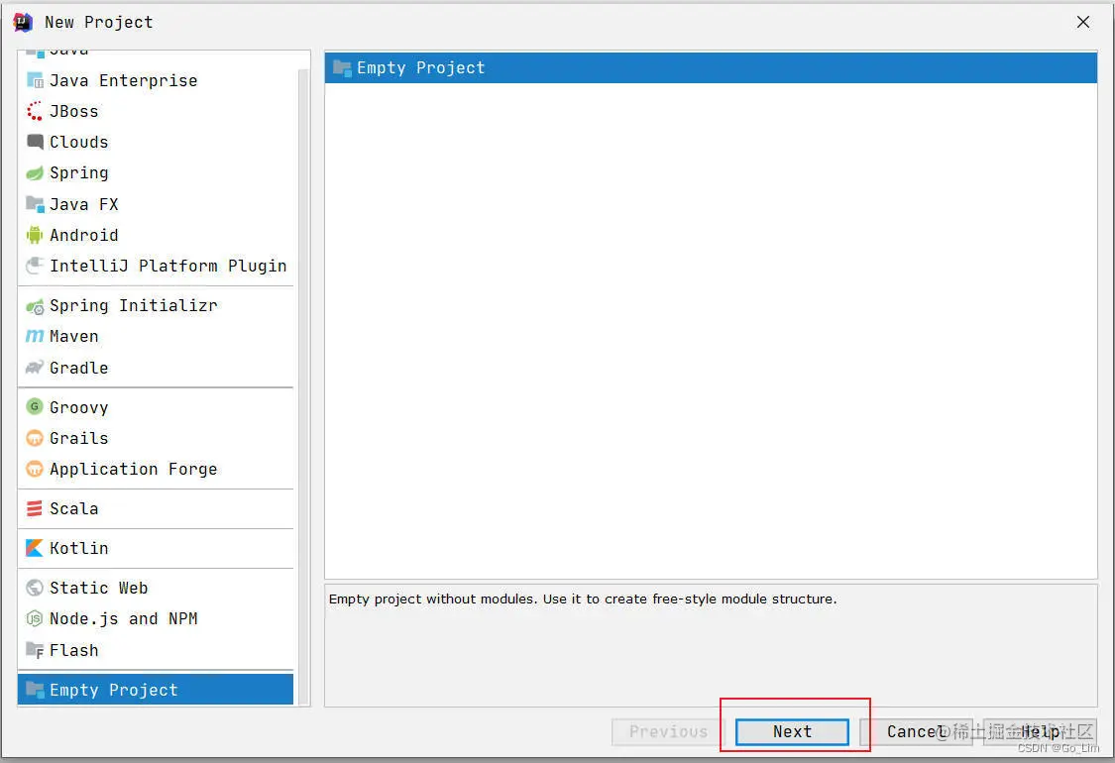Click the Java FX folder icon
The image size is (1115, 763).
tap(34, 204)
